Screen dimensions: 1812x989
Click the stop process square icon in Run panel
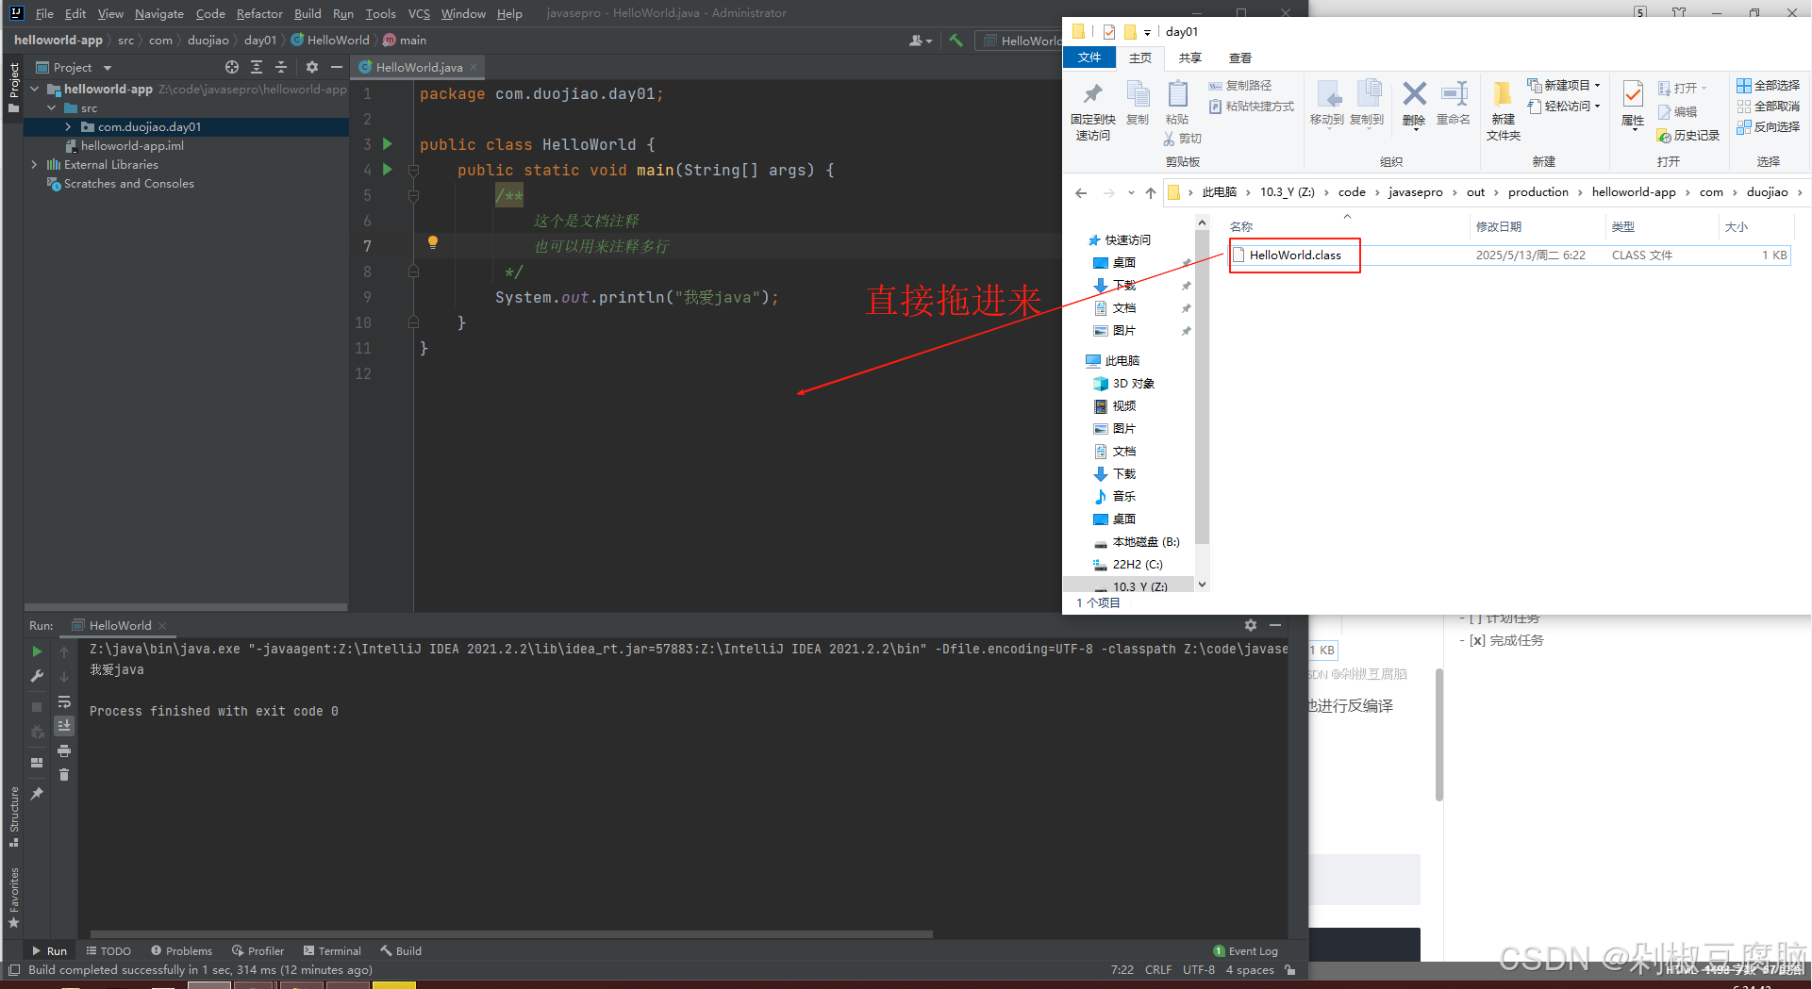tap(37, 706)
